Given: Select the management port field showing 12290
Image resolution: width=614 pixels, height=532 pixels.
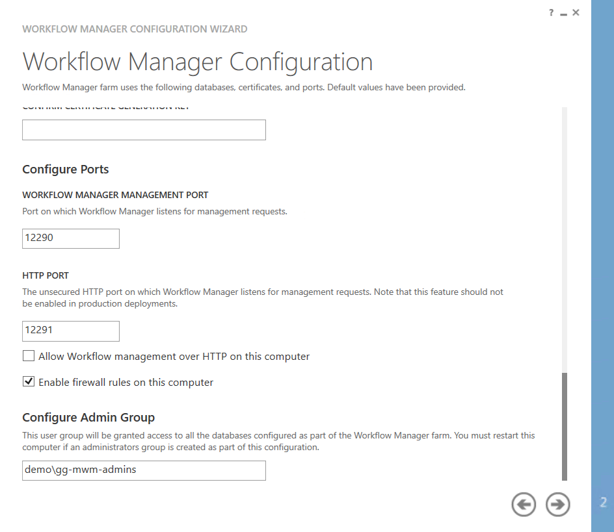Looking at the screenshot, I should [70, 238].
